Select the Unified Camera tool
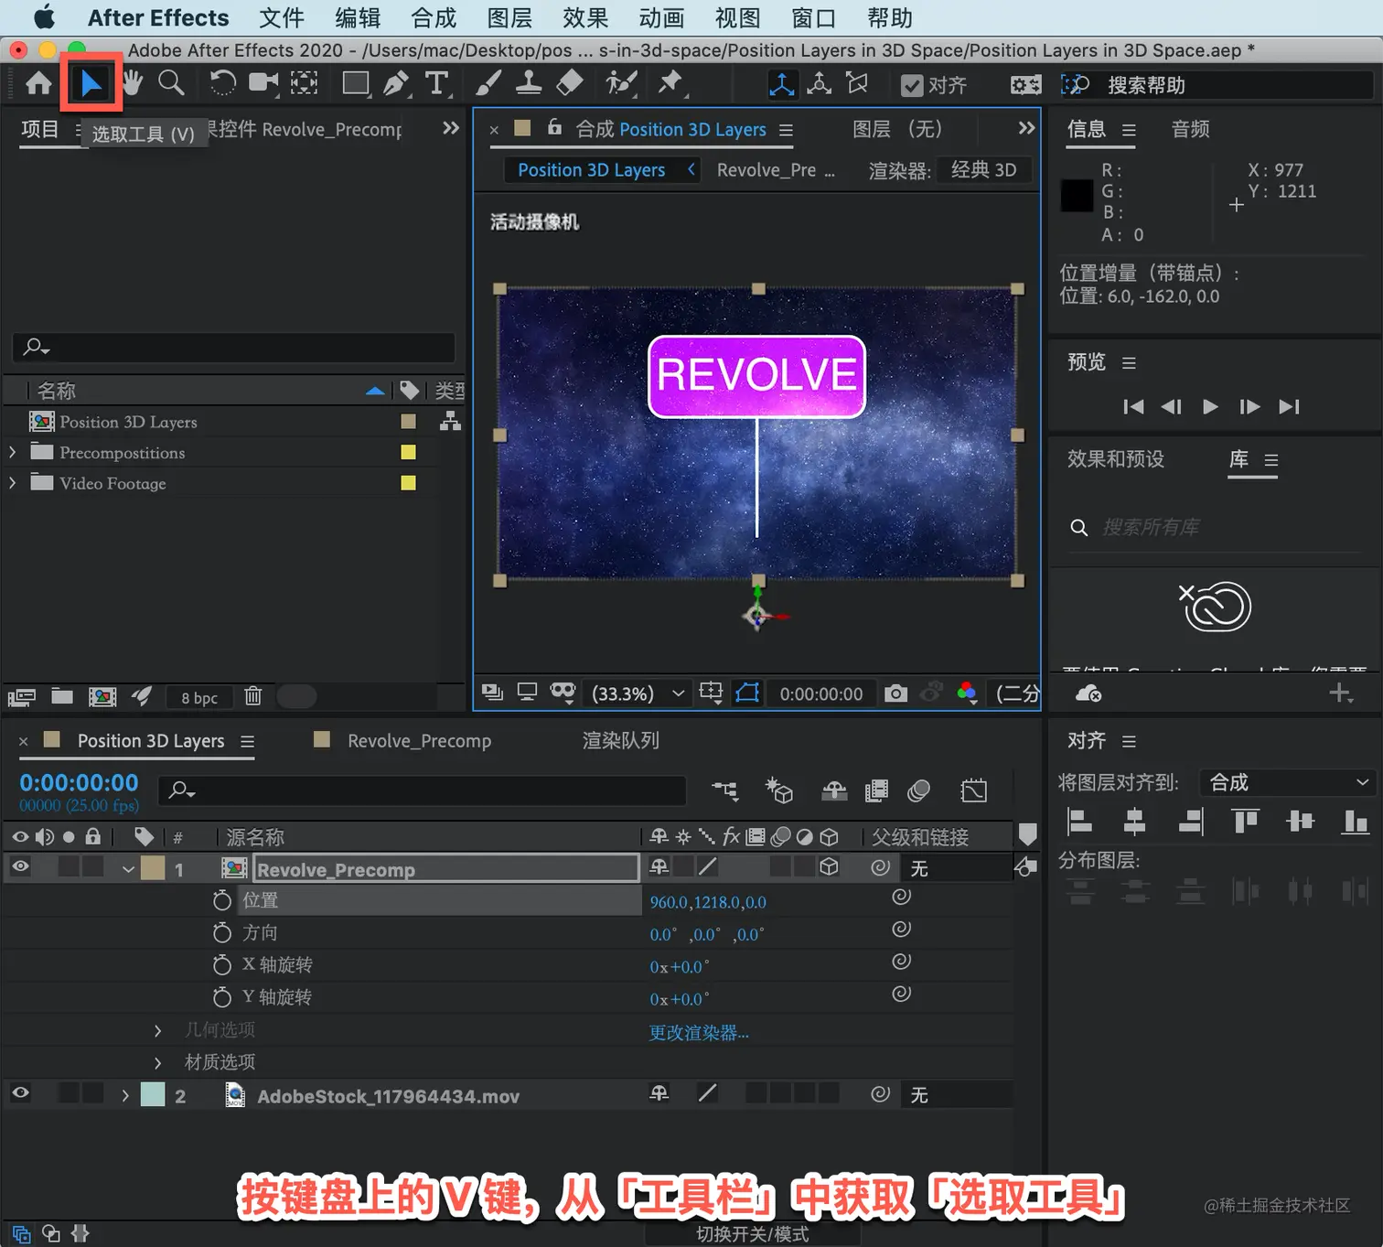Image resolution: width=1383 pixels, height=1247 pixels. click(x=263, y=83)
